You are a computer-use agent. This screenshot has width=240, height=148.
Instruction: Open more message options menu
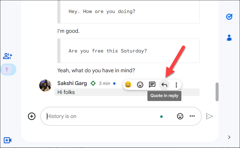[x=176, y=84]
